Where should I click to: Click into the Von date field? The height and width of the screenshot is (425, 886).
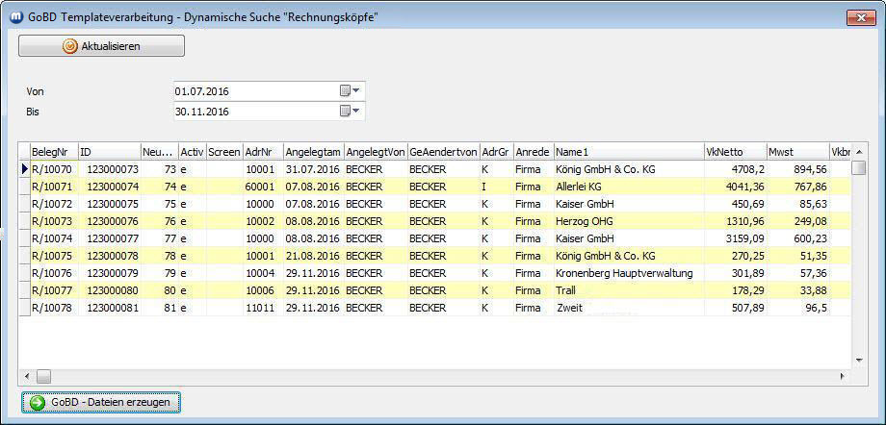(252, 91)
